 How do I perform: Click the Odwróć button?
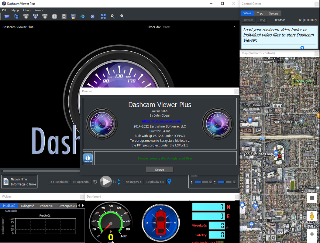[248, 20]
